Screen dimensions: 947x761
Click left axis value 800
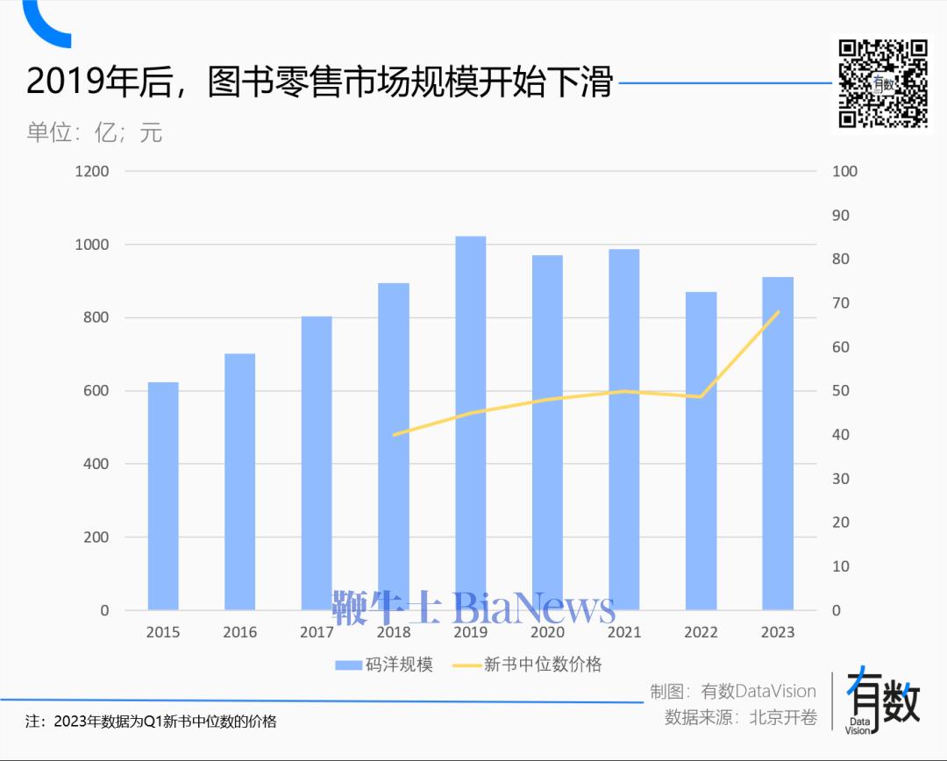pyautogui.click(x=96, y=317)
